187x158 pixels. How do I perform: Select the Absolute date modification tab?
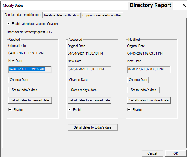pyautogui.click(x=23, y=15)
